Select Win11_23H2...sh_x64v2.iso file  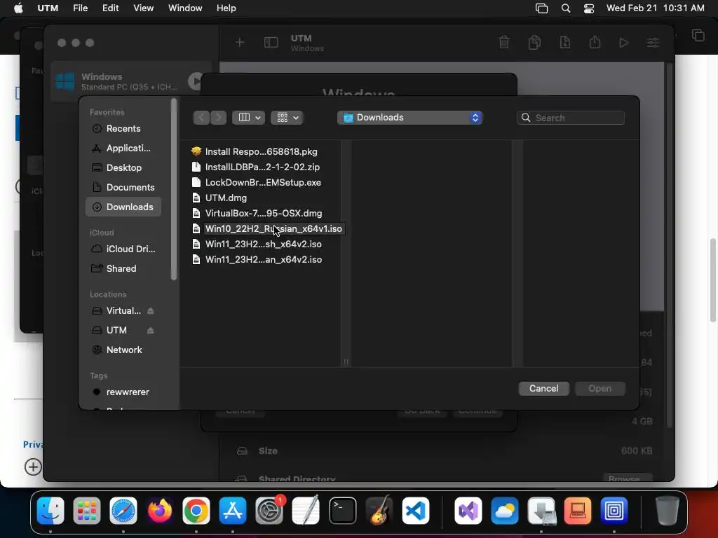pos(264,244)
